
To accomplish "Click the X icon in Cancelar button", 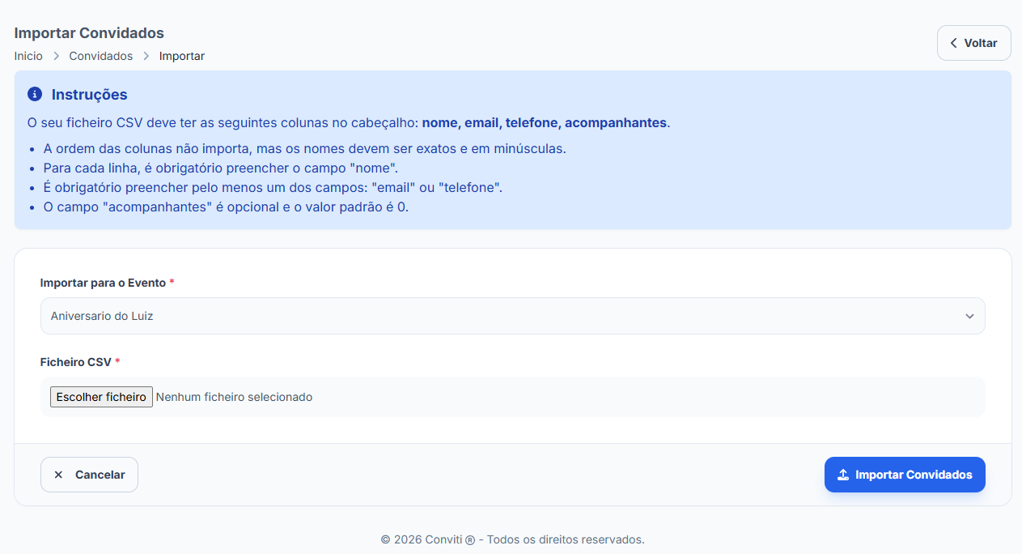I will pyautogui.click(x=58, y=475).
